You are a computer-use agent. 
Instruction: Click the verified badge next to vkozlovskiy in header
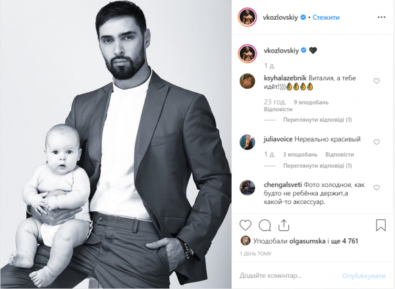(303, 17)
